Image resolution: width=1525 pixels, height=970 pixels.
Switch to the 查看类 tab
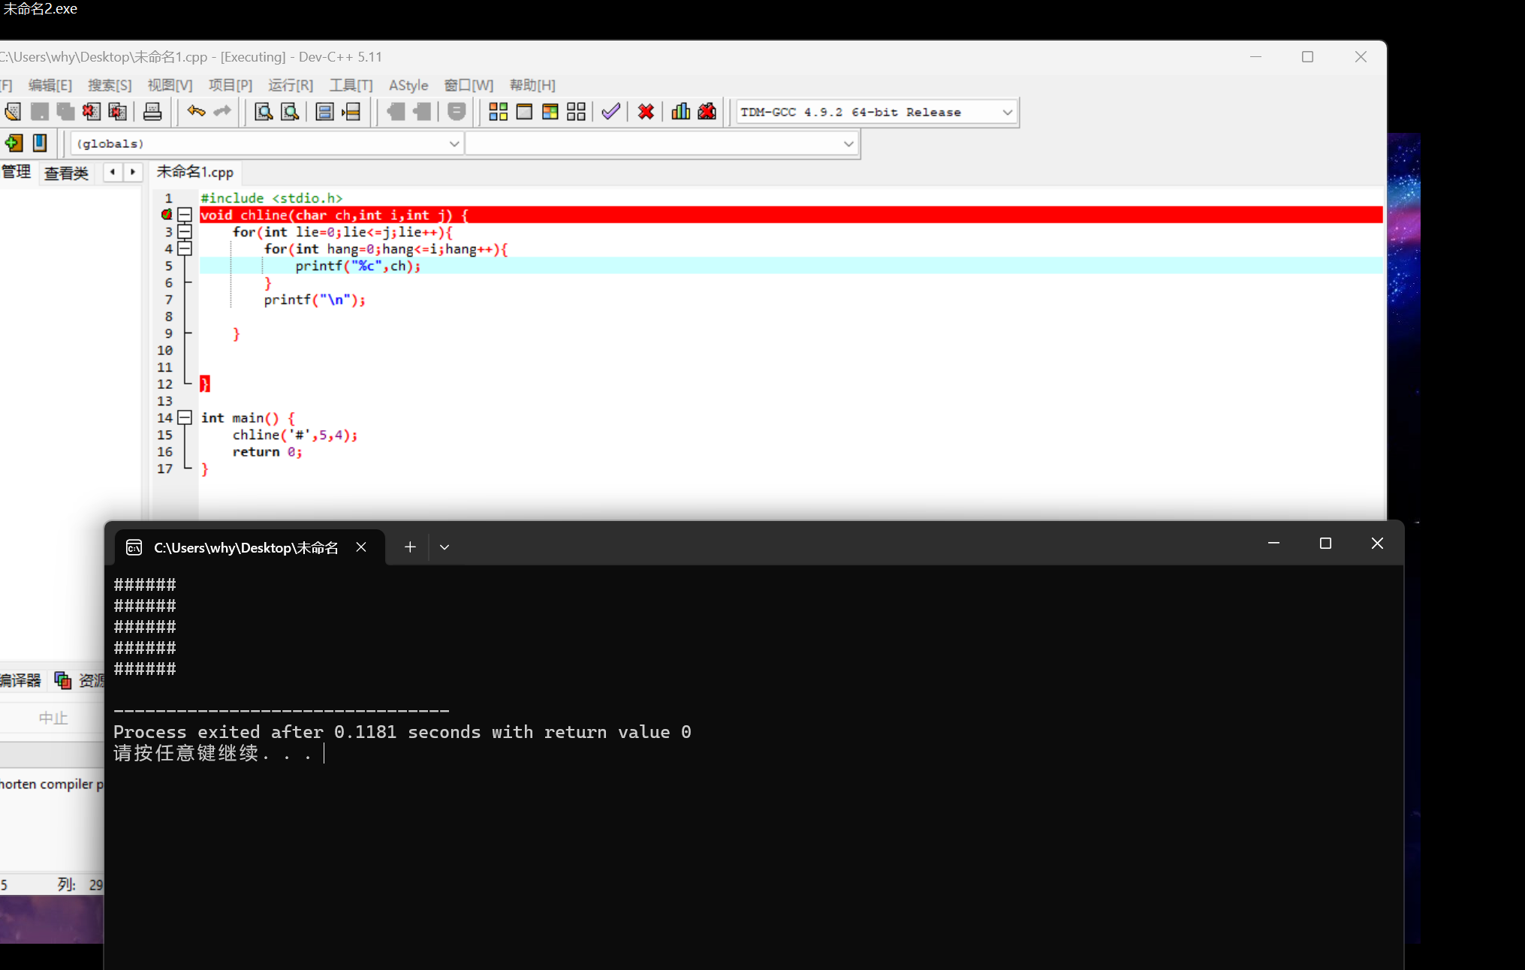(66, 173)
